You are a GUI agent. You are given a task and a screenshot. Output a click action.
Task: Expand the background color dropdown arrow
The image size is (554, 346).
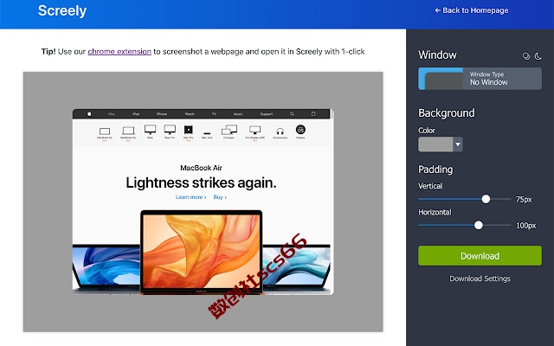coord(458,144)
